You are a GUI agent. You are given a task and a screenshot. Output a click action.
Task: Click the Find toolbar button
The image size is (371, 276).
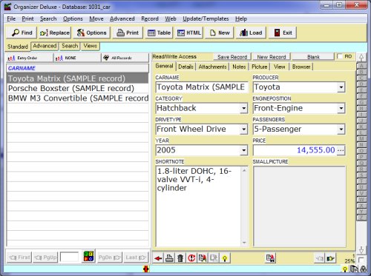coord(22,33)
